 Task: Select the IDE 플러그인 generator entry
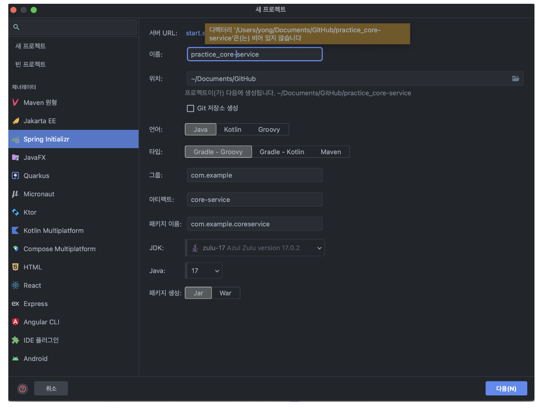click(x=73, y=340)
